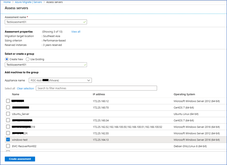Tick checkbox for machine with IP 172.25.160.70
Viewport: 227px width, 165px height.
click(x=8, y=107)
